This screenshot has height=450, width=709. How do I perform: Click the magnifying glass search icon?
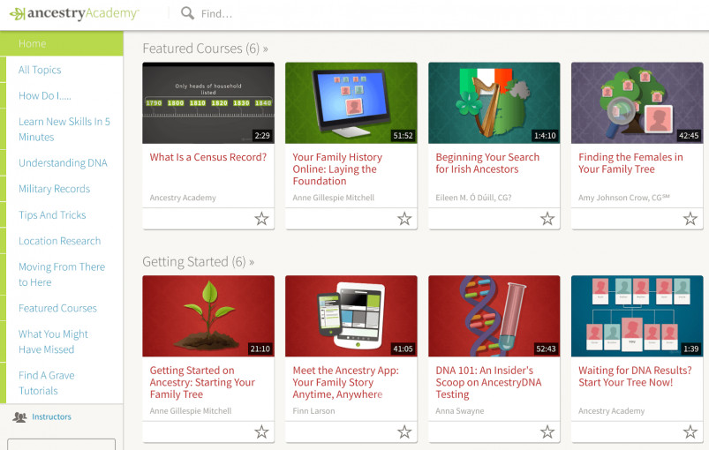pyautogui.click(x=187, y=13)
